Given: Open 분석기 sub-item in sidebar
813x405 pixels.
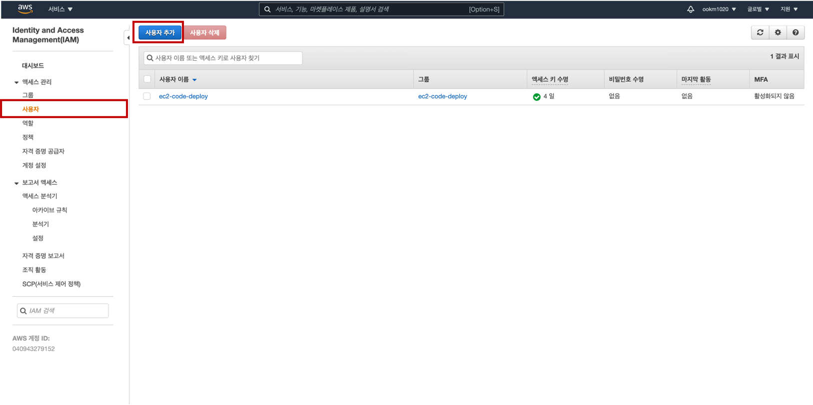Looking at the screenshot, I should (40, 224).
